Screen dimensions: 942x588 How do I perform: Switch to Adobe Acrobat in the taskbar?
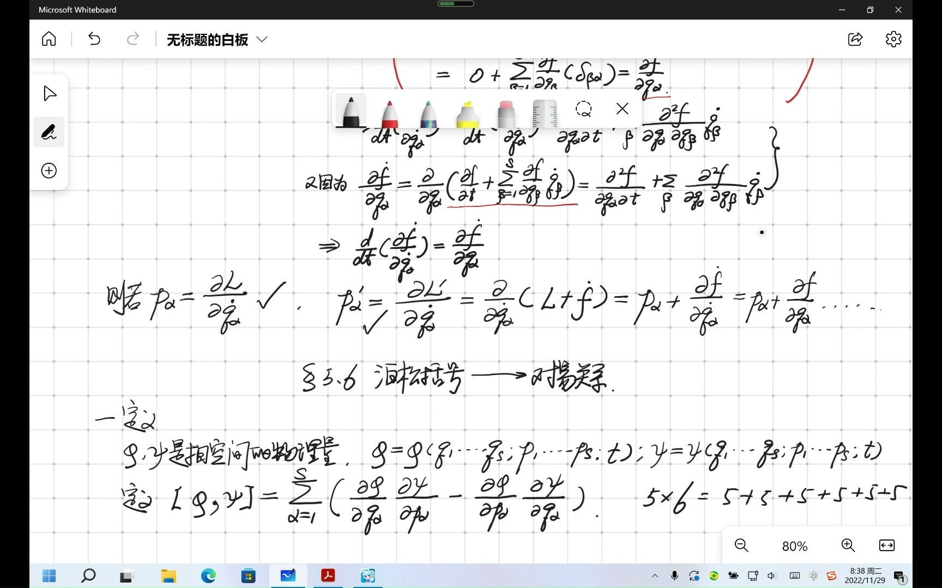coord(328,575)
